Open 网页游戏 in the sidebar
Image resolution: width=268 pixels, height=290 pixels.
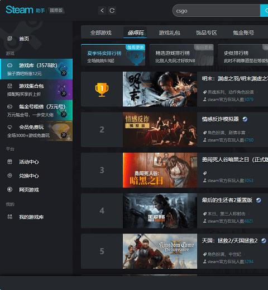[x=29, y=190]
